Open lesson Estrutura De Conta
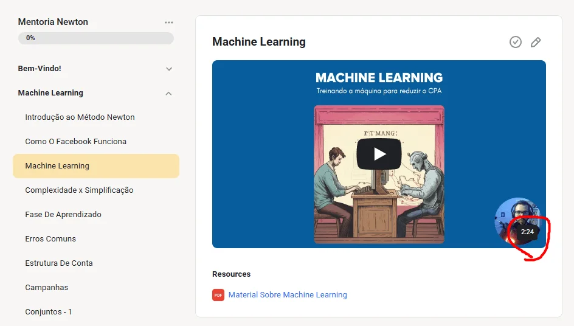The height and width of the screenshot is (326, 574). pyautogui.click(x=58, y=263)
